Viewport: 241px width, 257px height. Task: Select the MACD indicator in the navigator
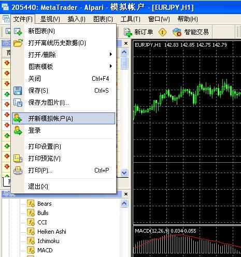click(45, 250)
